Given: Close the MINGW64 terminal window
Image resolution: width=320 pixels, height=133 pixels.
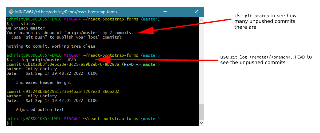Looking at the screenshot, I should tap(196, 12).
